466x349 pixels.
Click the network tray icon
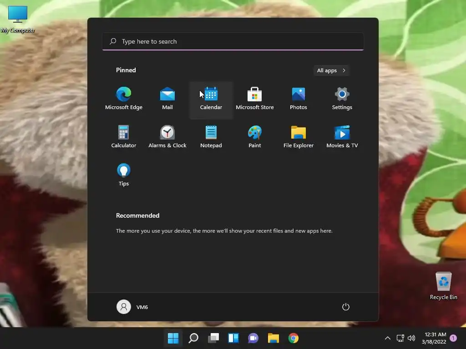[400, 338]
